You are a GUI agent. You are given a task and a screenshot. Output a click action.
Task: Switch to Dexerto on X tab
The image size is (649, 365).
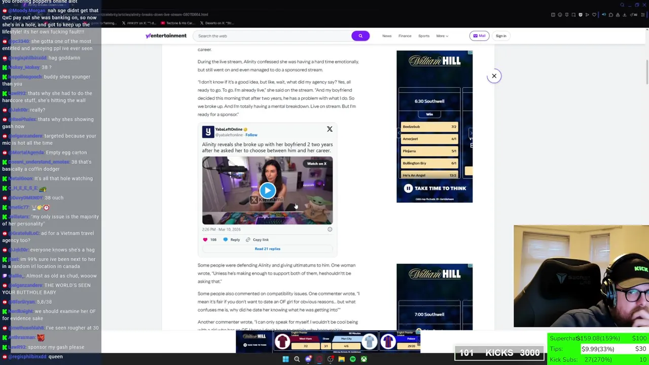[x=217, y=23]
